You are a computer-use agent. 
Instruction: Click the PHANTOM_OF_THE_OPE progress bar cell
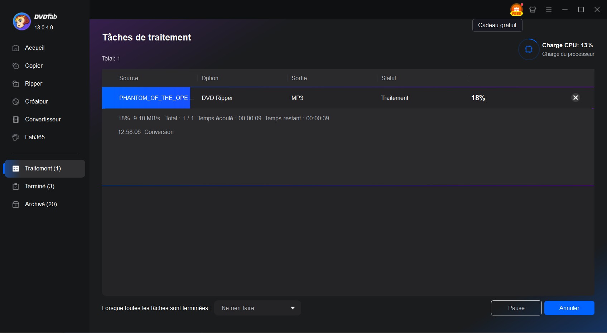[146, 98]
